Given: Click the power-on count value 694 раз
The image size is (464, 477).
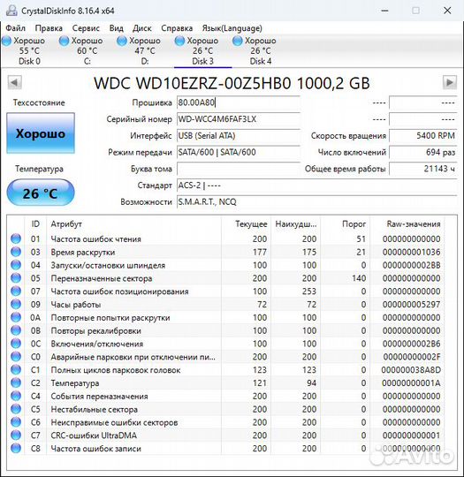Looking at the screenshot, I should pos(422,152).
